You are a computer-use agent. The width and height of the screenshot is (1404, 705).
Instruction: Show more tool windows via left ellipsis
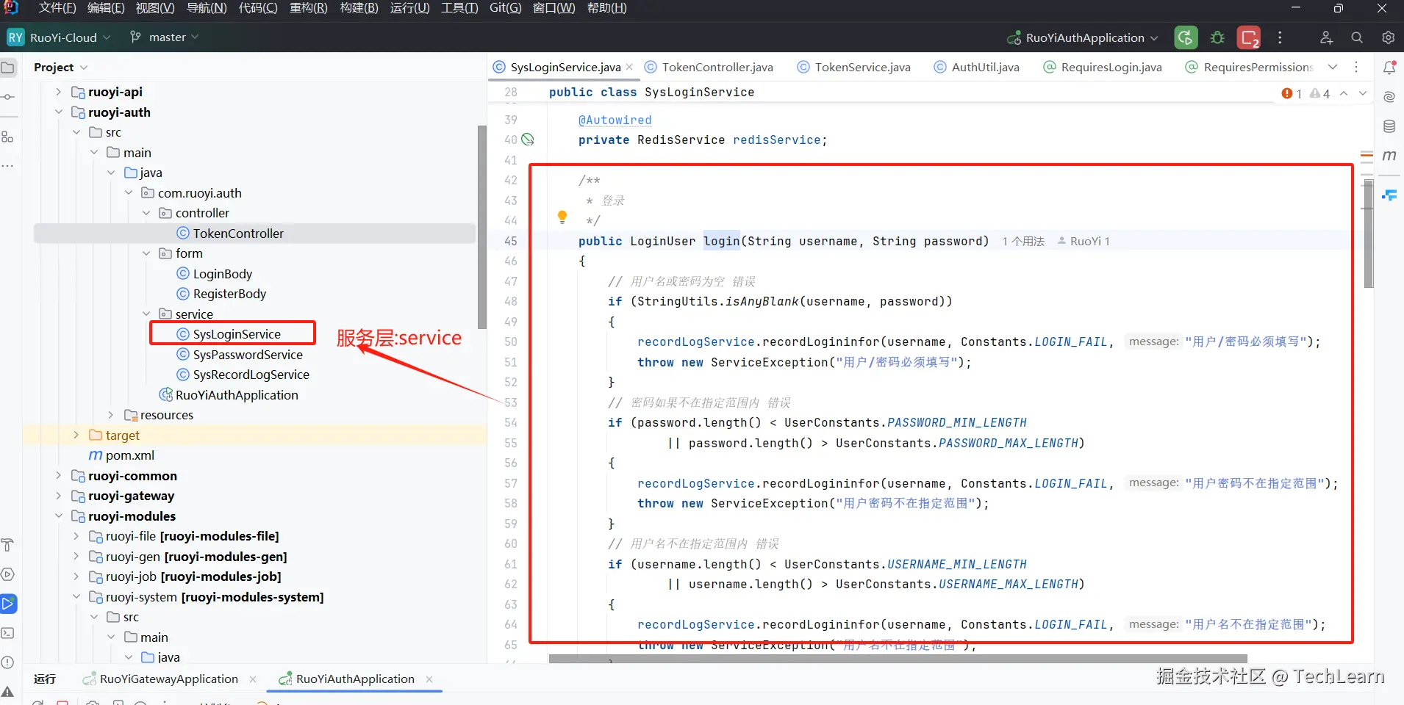(x=8, y=167)
